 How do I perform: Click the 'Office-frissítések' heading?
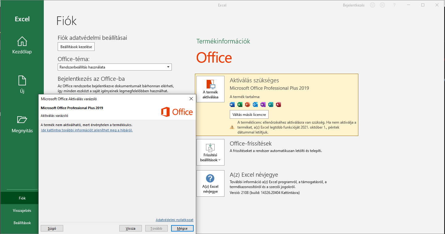coord(251,144)
